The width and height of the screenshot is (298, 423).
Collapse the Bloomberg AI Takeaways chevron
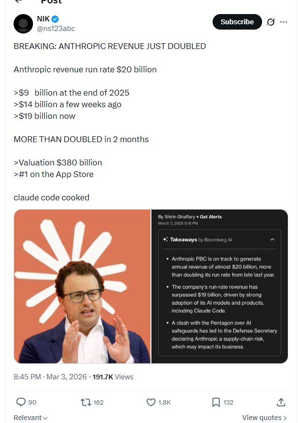(272, 240)
